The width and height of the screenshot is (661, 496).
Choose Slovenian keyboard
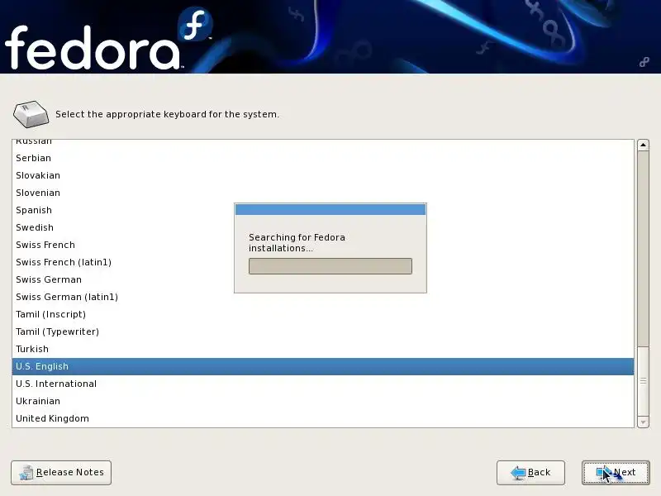tap(323, 193)
